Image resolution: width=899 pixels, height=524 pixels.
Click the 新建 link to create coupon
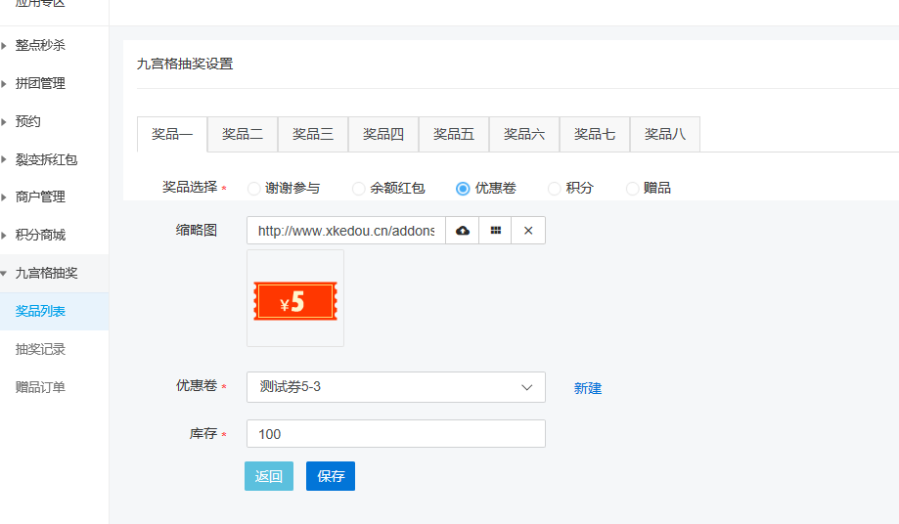point(588,388)
